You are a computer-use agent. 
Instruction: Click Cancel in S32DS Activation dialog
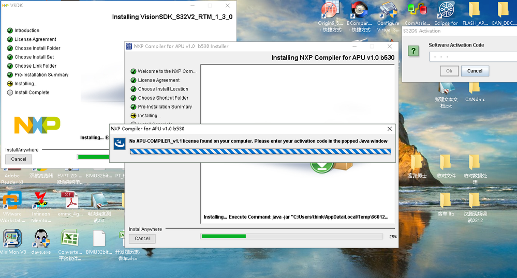point(475,71)
